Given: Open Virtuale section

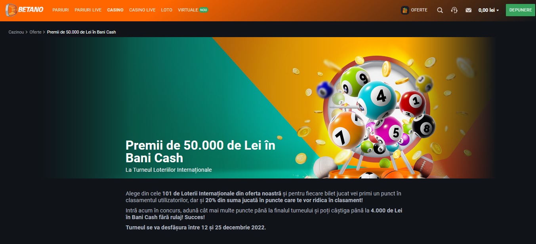Looking at the screenshot, I should pos(188,10).
